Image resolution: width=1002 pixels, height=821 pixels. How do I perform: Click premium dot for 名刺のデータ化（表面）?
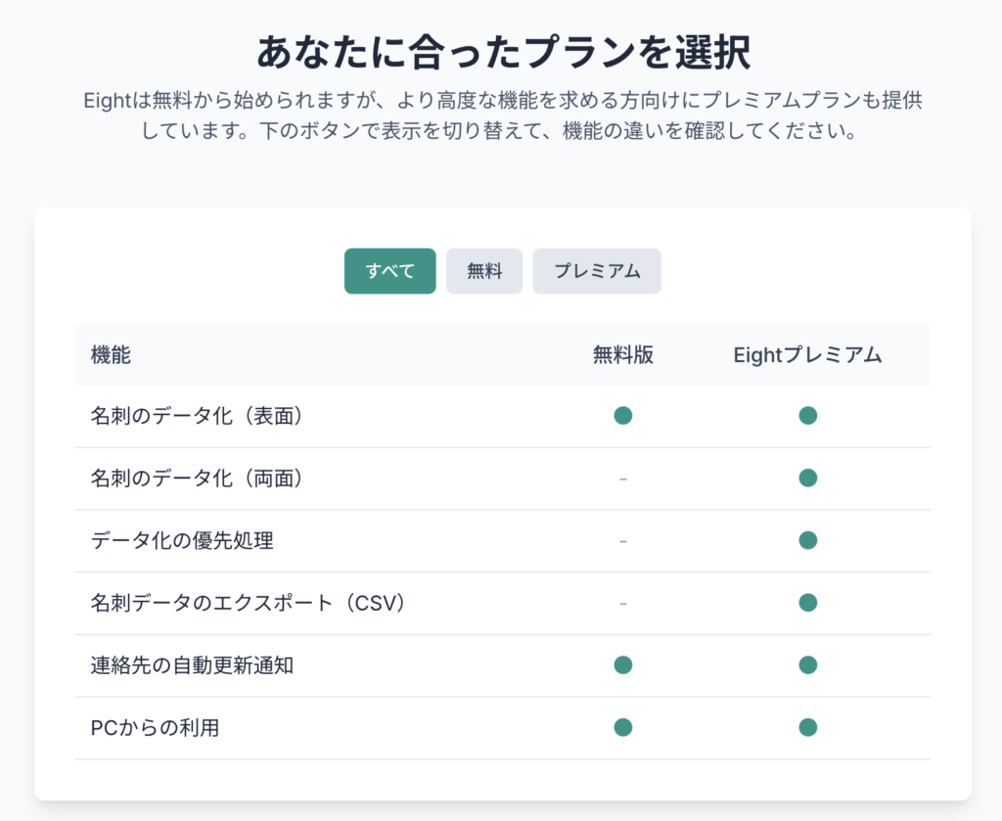(x=807, y=415)
